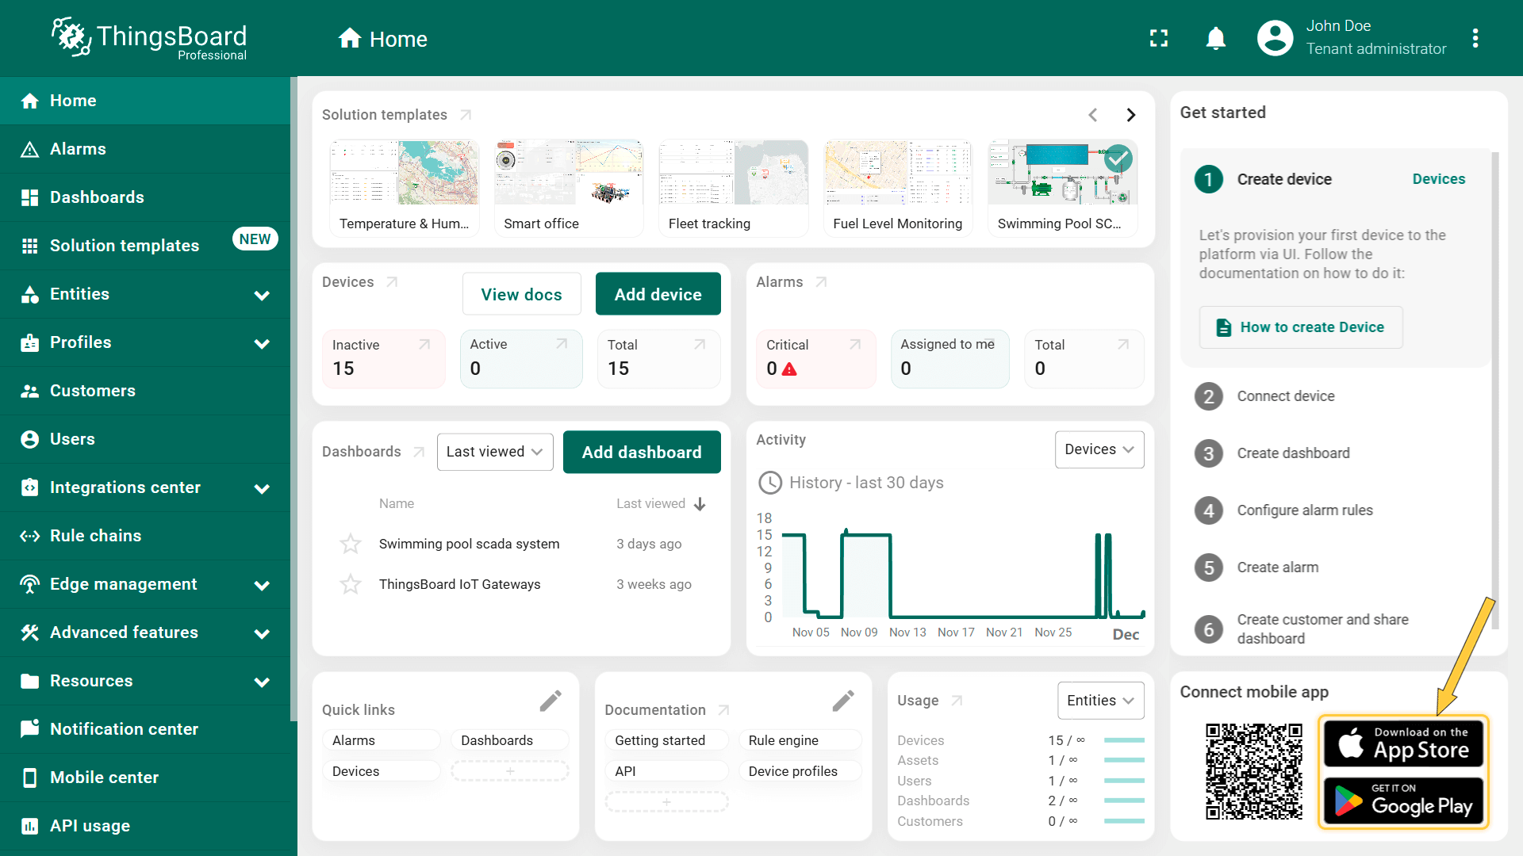Go to Notification center menu item
Screen dimensions: 1523x856
tap(124, 729)
